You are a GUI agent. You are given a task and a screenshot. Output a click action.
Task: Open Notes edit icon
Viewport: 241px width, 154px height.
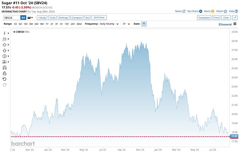point(184,11)
